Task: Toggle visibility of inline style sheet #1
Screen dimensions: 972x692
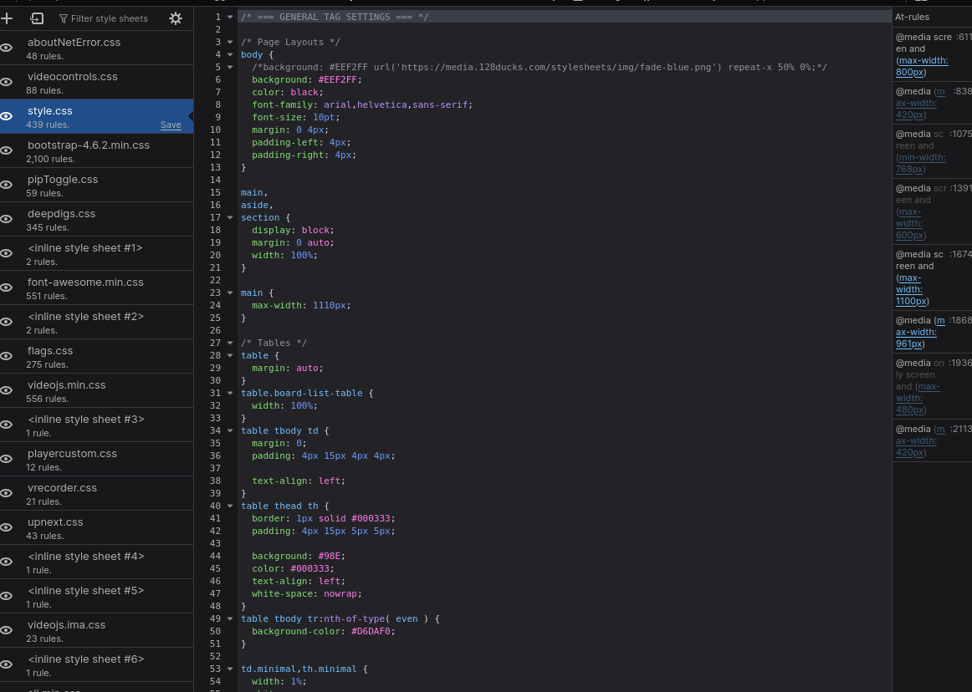Action: tap(7, 253)
